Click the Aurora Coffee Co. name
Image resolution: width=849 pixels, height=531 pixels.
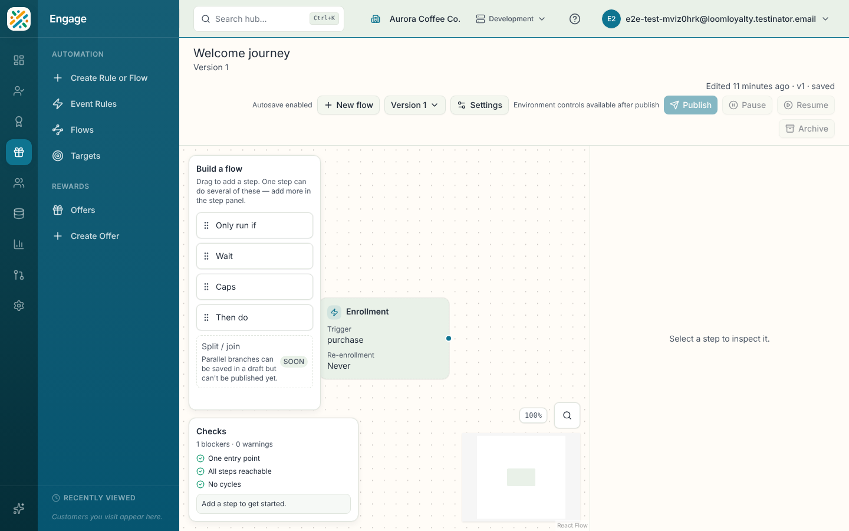click(x=424, y=19)
